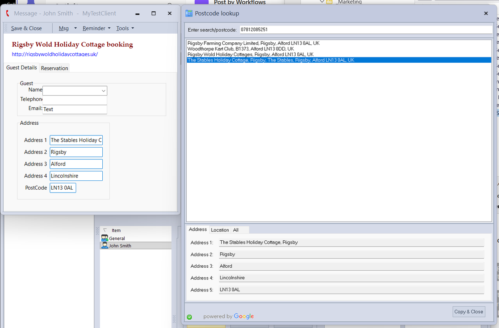
Task: Minimize the Message window
Action: click(137, 14)
